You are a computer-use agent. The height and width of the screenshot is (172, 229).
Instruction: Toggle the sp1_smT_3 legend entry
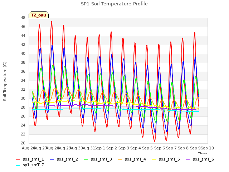coord(98,159)
